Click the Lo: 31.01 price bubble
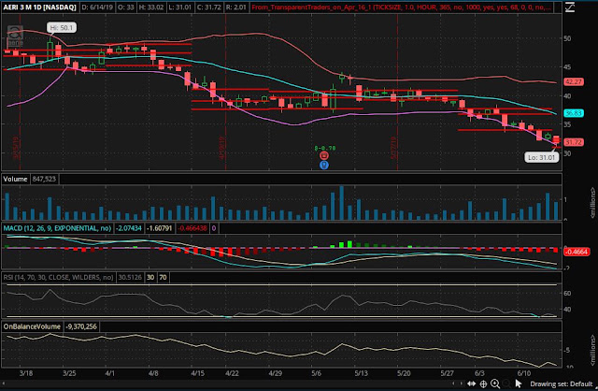 pos(542,157)
